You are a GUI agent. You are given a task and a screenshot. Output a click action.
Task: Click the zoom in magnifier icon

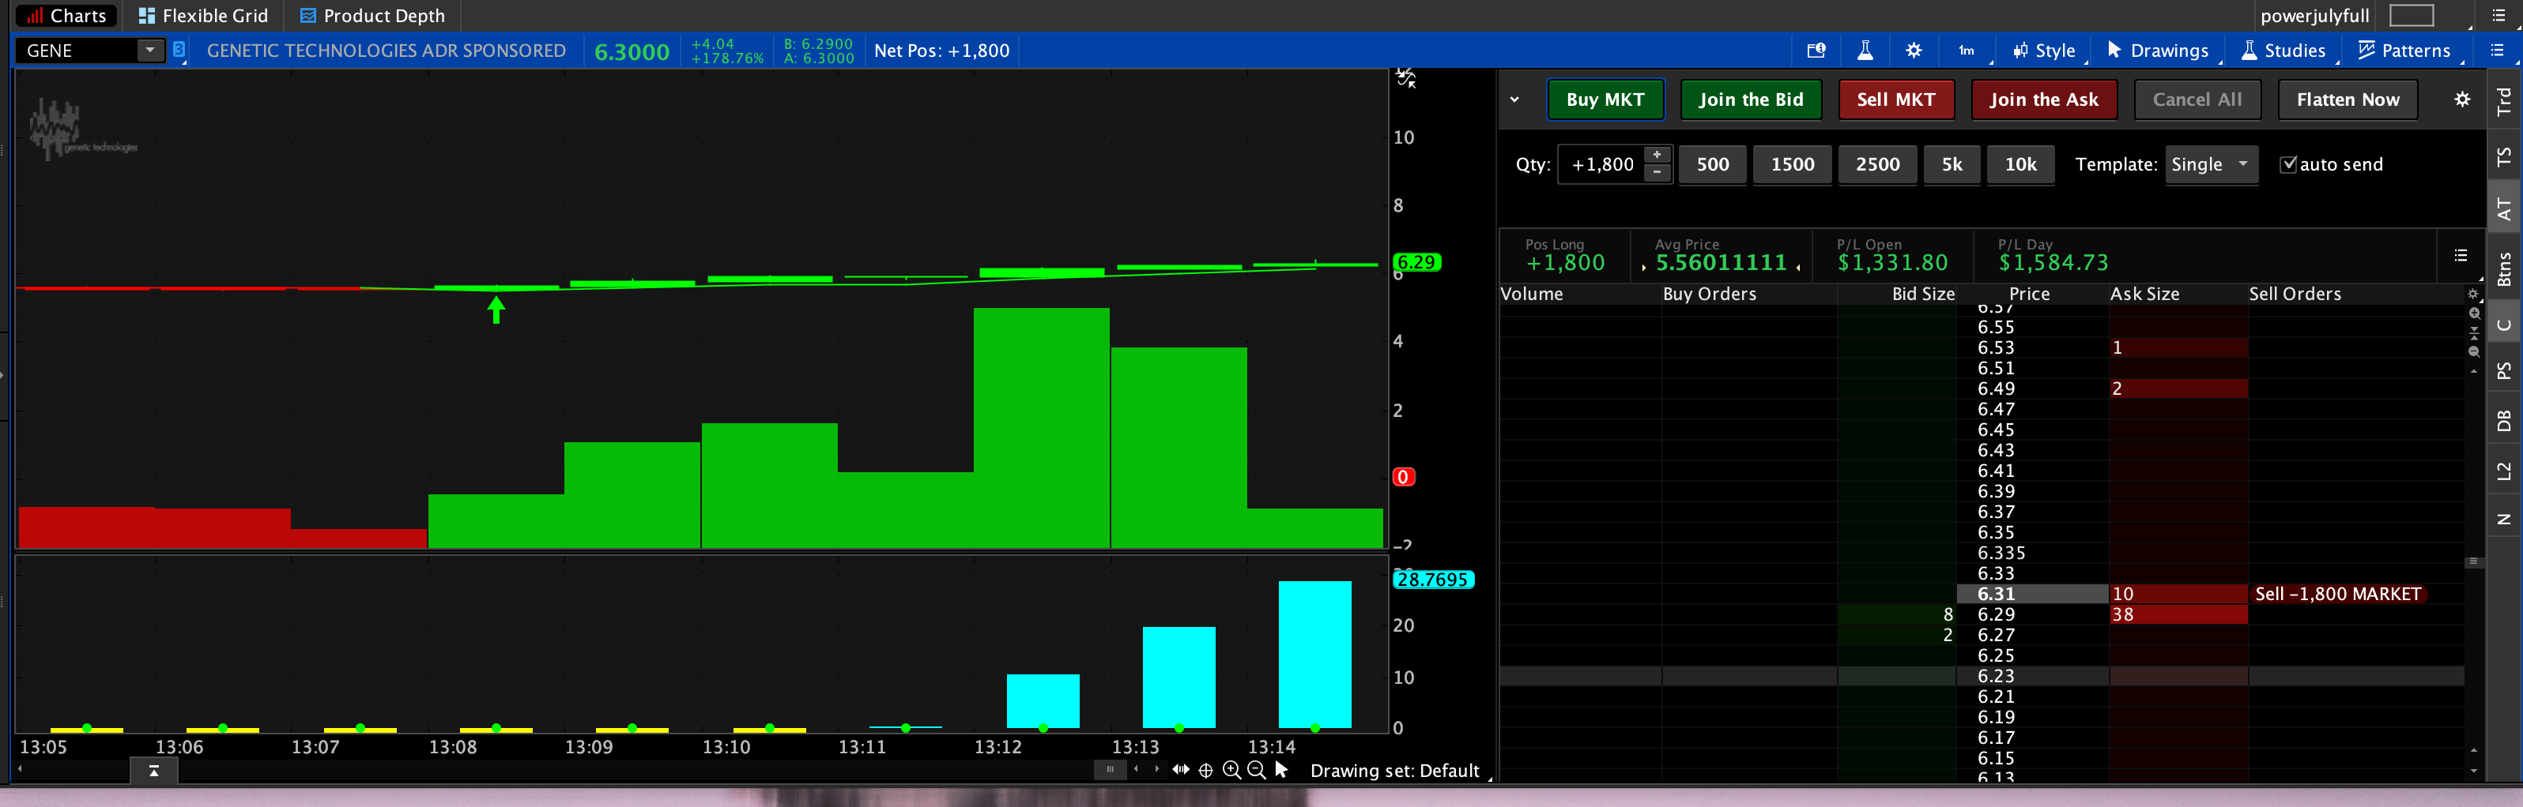pyautogui.click(x=1231, y=771)
